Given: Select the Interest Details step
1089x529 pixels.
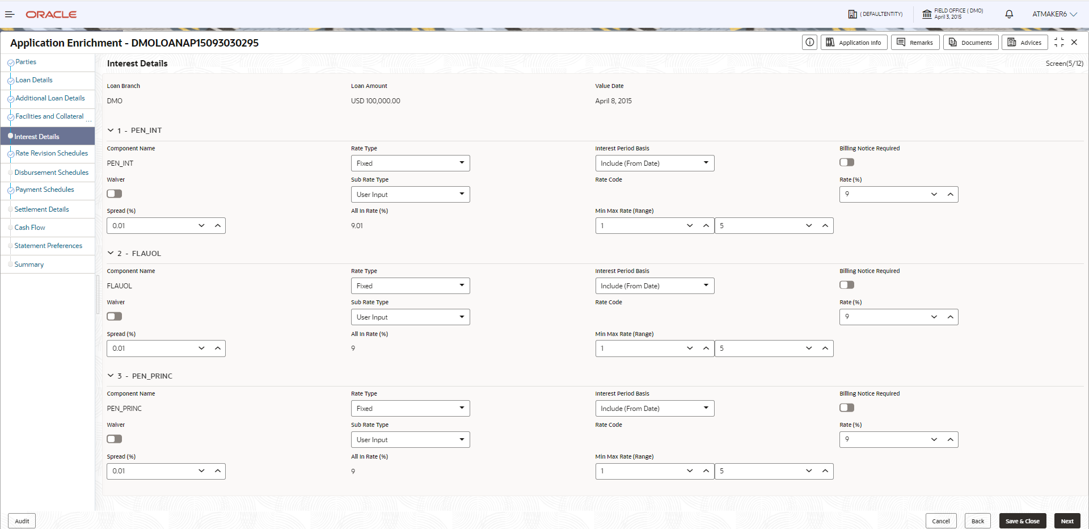Looking at the screenshot, I should (48, 136).
